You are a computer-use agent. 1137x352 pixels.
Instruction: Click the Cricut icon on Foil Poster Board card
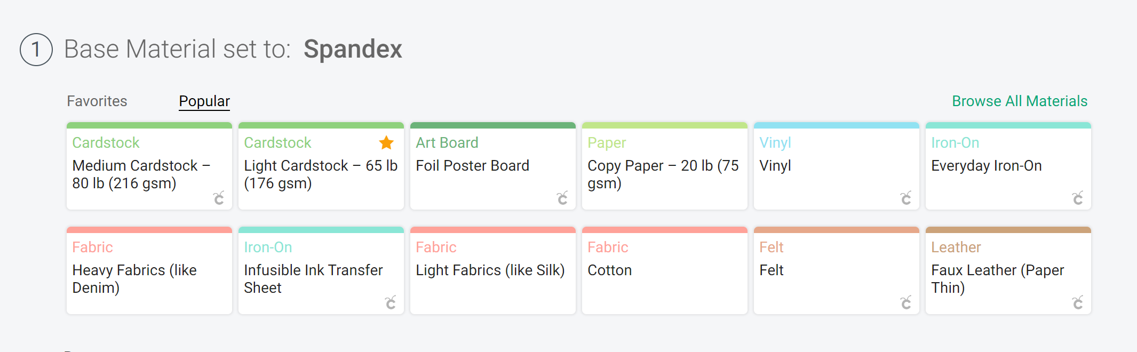[x=562, y=198]
